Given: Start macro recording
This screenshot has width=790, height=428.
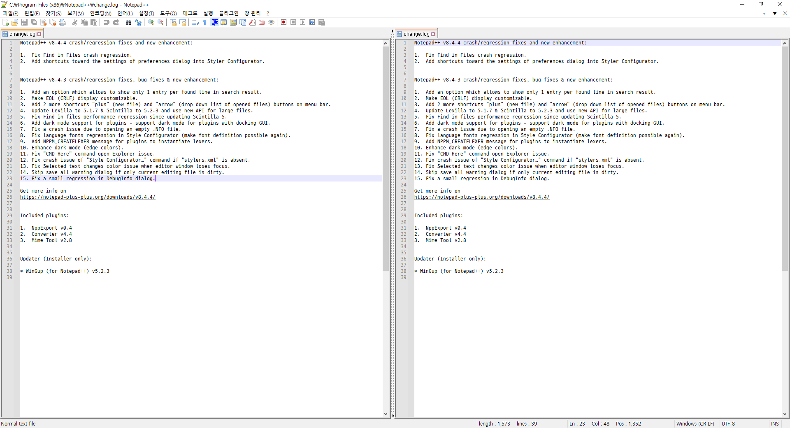Looking at the screenshot, I should click(284, 22).
